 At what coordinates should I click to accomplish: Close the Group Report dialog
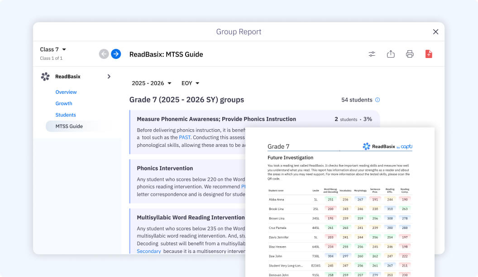435,32
